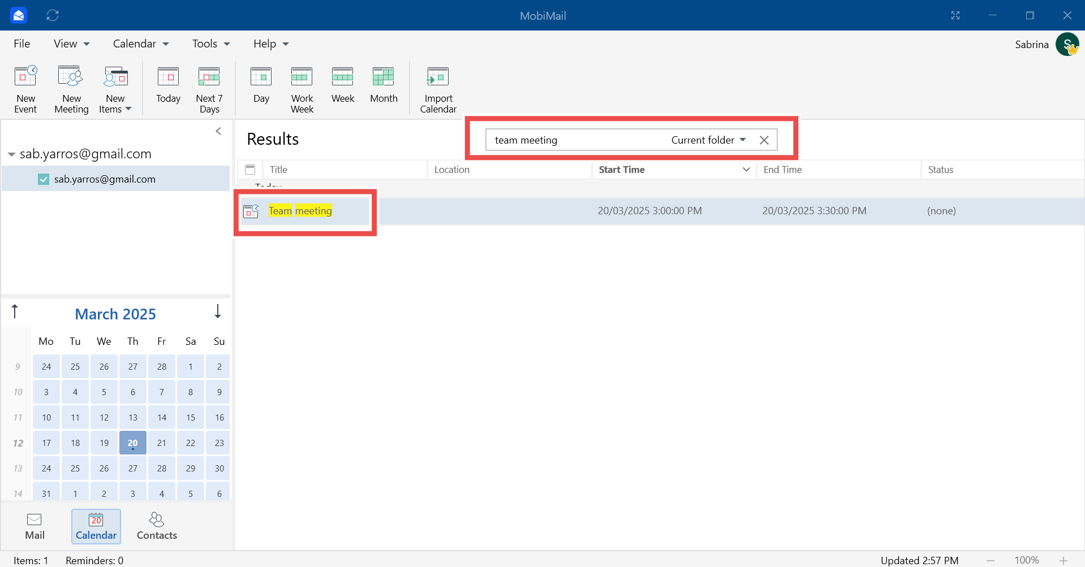Click the Team meeting event icon
1085x567 pixels.
pyautogui.click(x=251, y=211)
